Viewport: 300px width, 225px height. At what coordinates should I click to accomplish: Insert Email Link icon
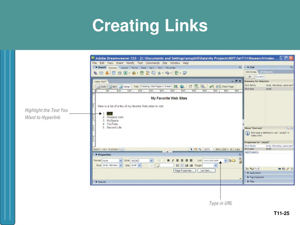click(101, 73)
